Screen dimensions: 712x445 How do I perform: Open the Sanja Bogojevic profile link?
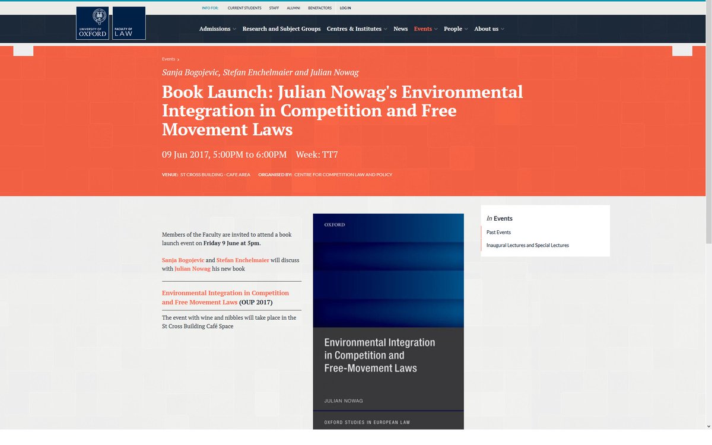(x=183, y=260)
